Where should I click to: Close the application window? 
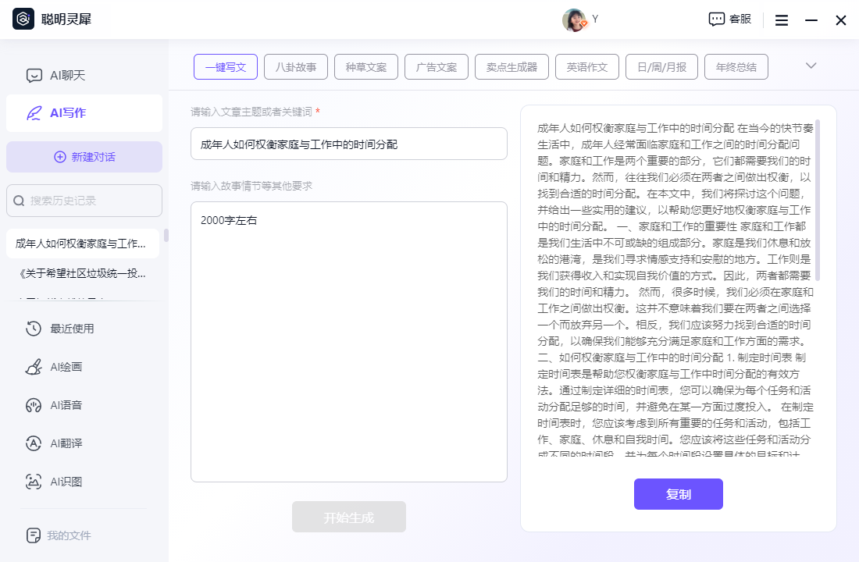click(x=841, y=20)
